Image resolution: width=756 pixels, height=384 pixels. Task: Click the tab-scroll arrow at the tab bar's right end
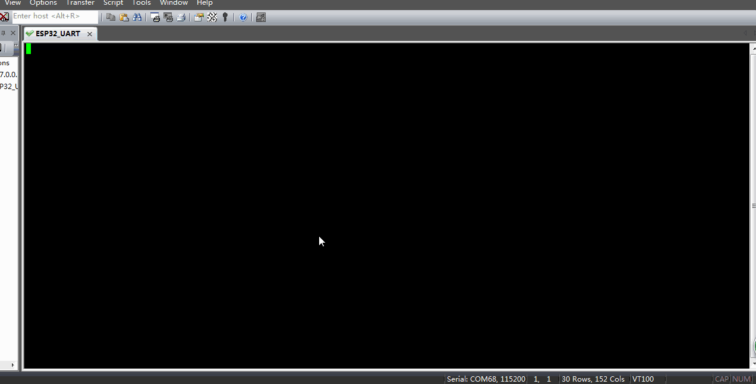coord(746,34)
